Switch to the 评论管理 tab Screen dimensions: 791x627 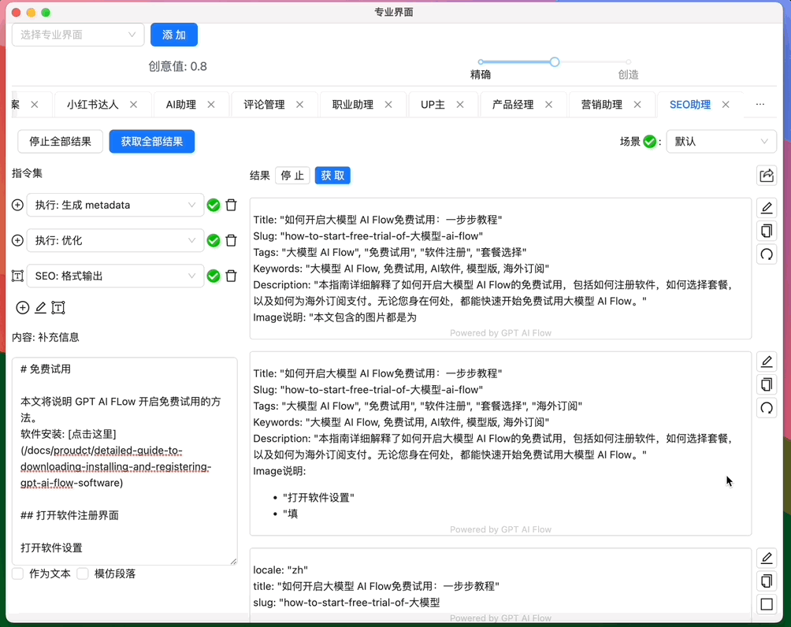click(265, 105)
